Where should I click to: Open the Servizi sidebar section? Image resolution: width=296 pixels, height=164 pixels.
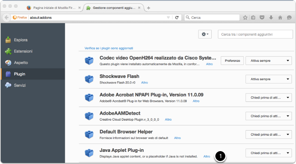tap(33, 85)
